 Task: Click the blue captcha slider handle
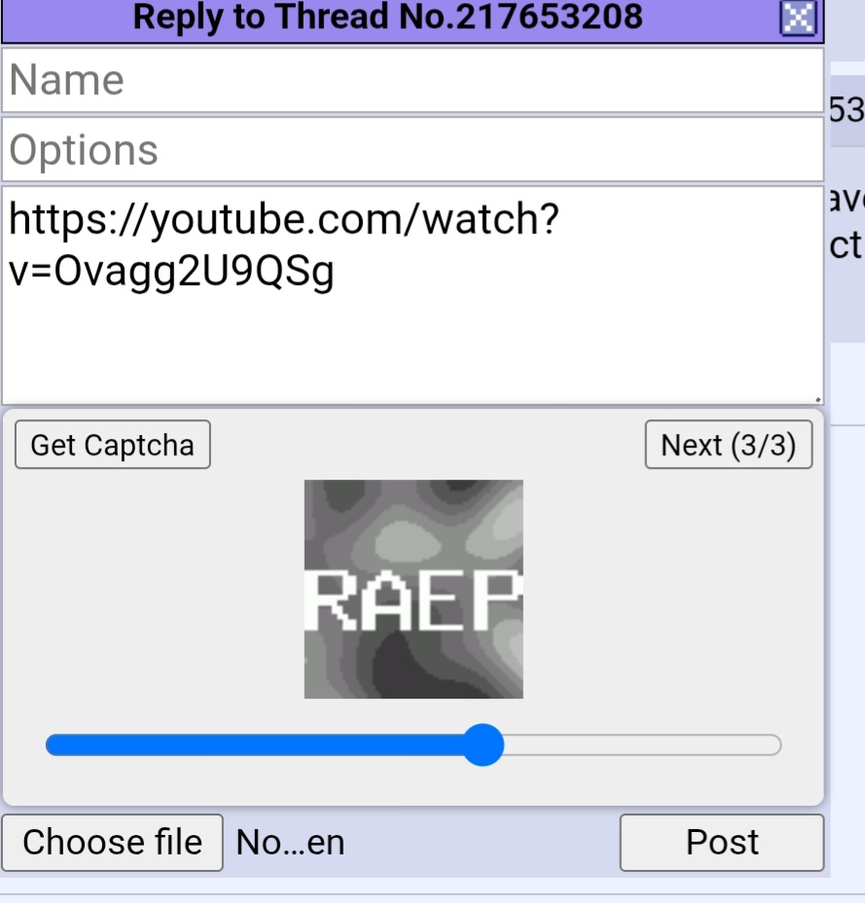coord(484,744)
